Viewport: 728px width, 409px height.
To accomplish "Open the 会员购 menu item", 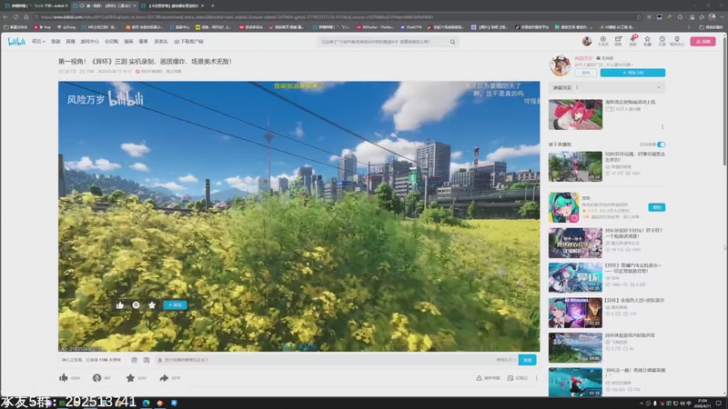I will tap(111, 41).
